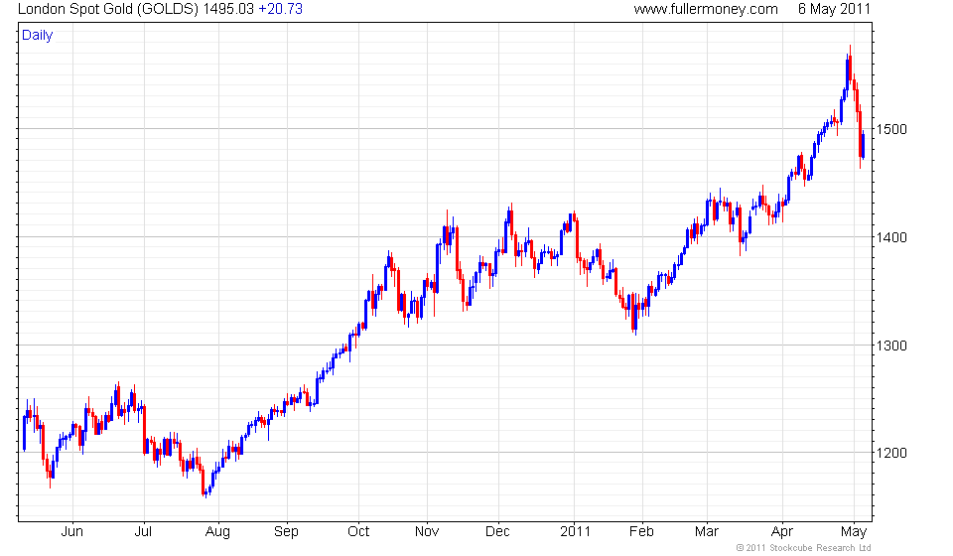Select the Jul month label

pos(143,532)
